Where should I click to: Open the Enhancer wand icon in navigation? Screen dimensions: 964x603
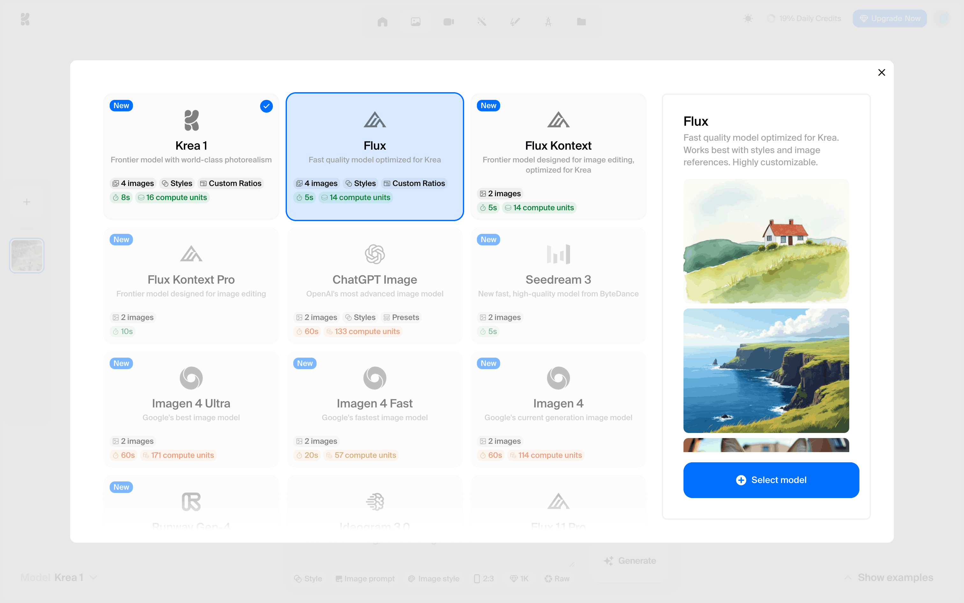coord(482,22)
